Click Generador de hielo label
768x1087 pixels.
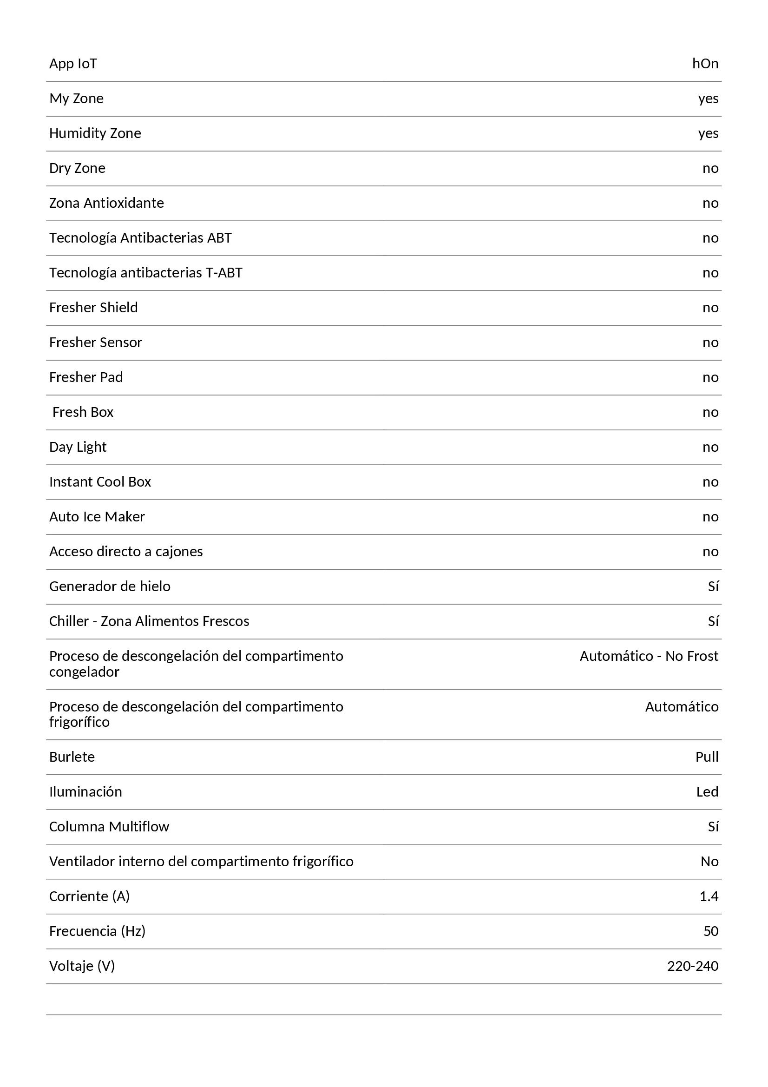click(110, 586)
